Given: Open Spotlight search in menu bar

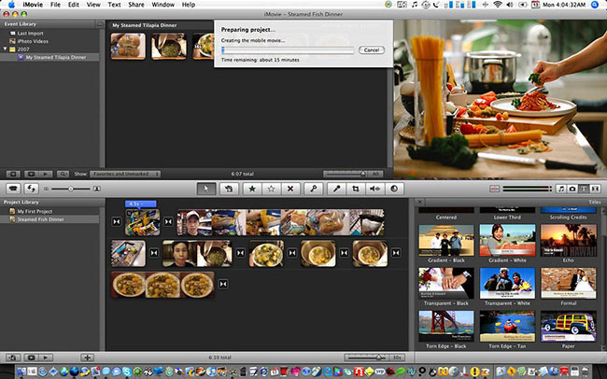Looking at the screenshot, I should click(595, 5).
